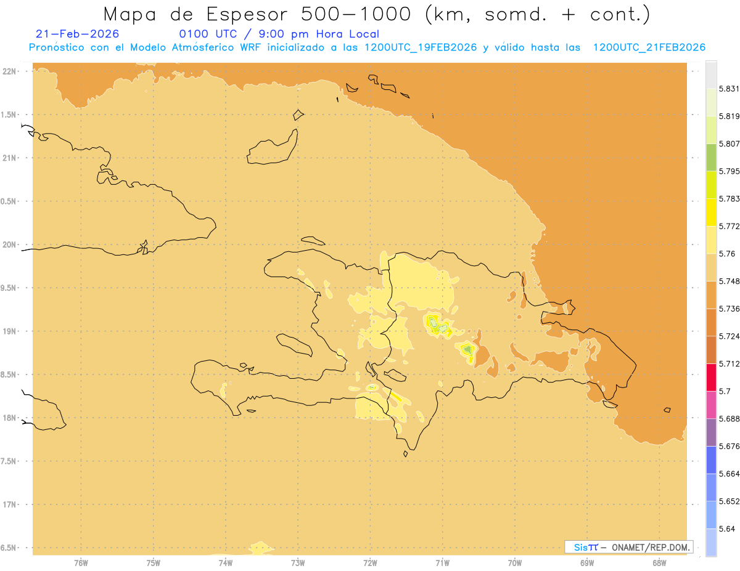The width and height of the screenshot is (740, 571).
Task: Click the legend value "5.724"
Action: 729,336
